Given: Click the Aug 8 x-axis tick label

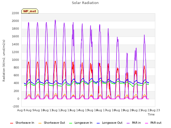Looking at the screenshot, I should [x=21, y=110].
